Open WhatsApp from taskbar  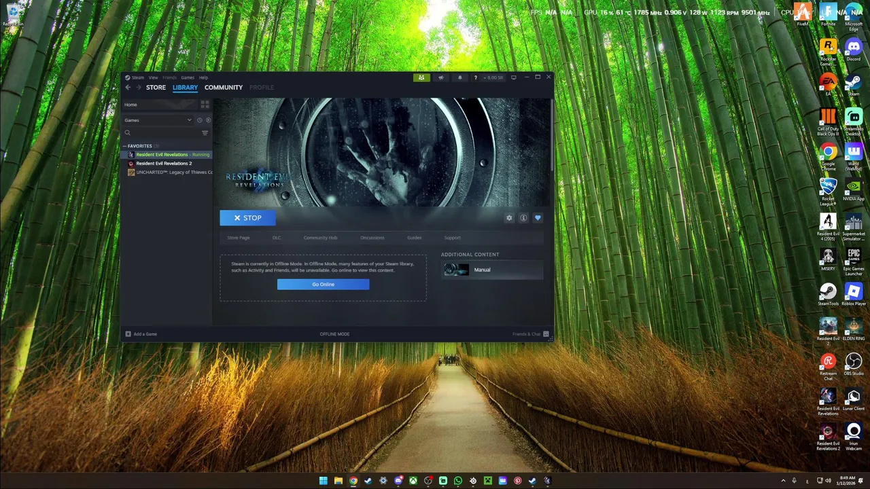[x=458, y=481]
